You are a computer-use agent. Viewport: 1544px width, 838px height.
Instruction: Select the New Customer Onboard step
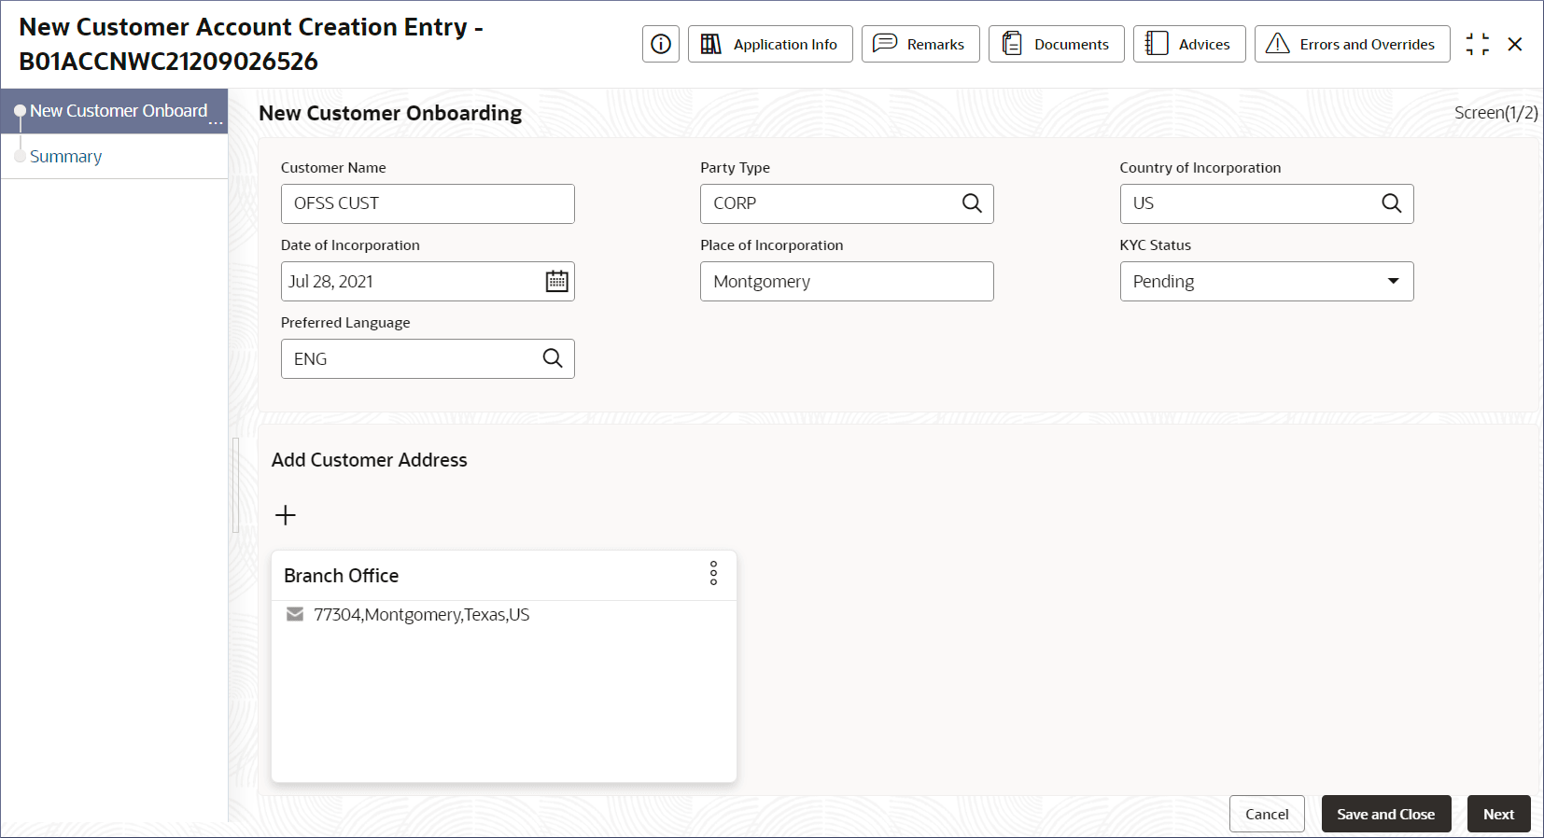point(119,111)
